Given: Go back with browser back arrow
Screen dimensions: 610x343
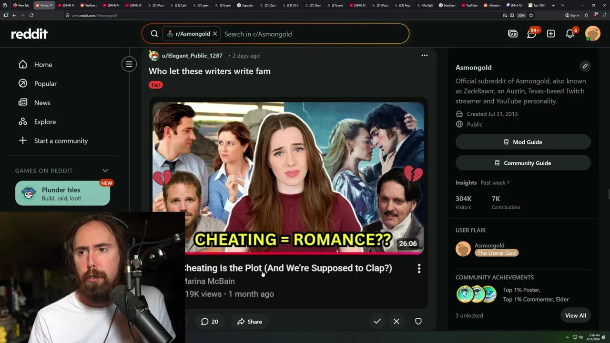Looking at the screenshot, I should 14,15.
